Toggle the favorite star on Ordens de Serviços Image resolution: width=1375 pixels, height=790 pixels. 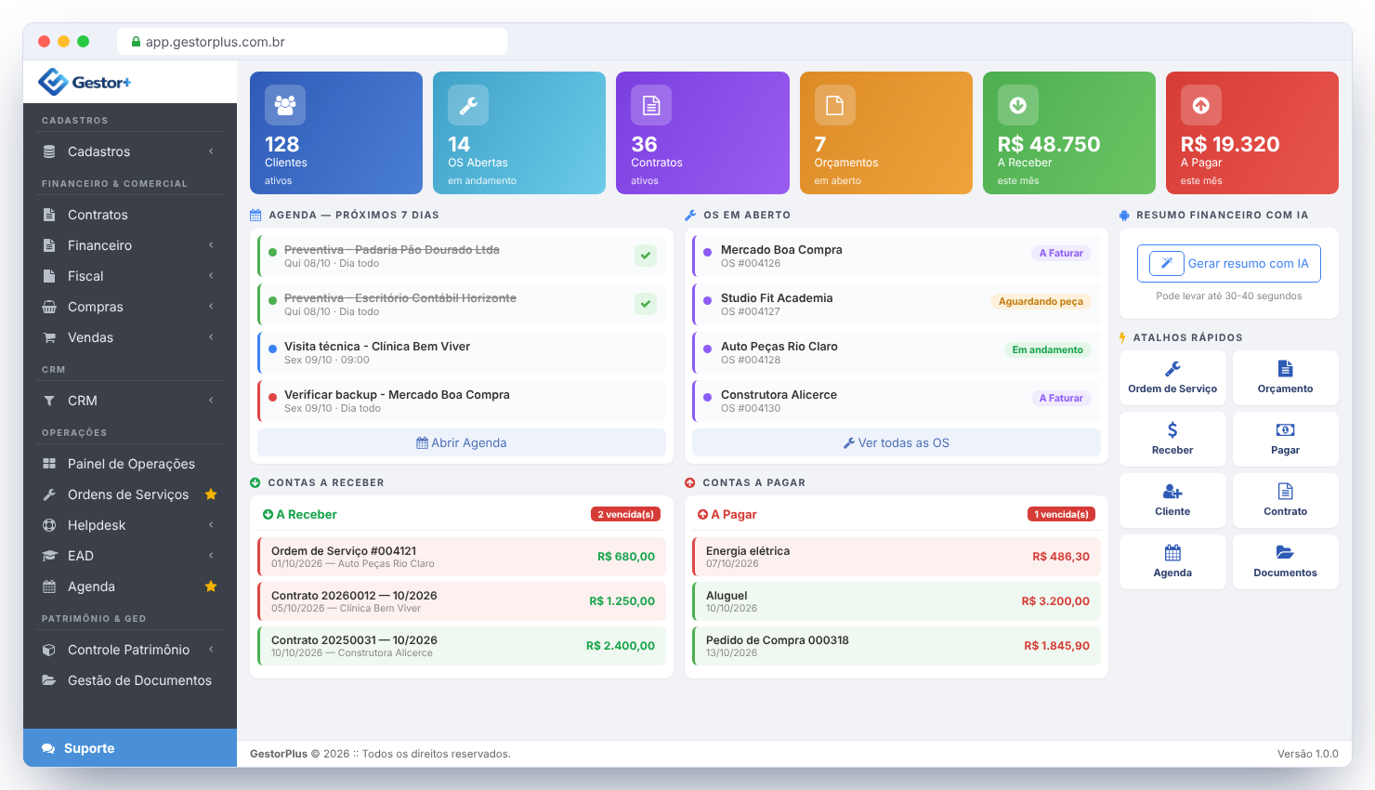[x=211, y=494]
